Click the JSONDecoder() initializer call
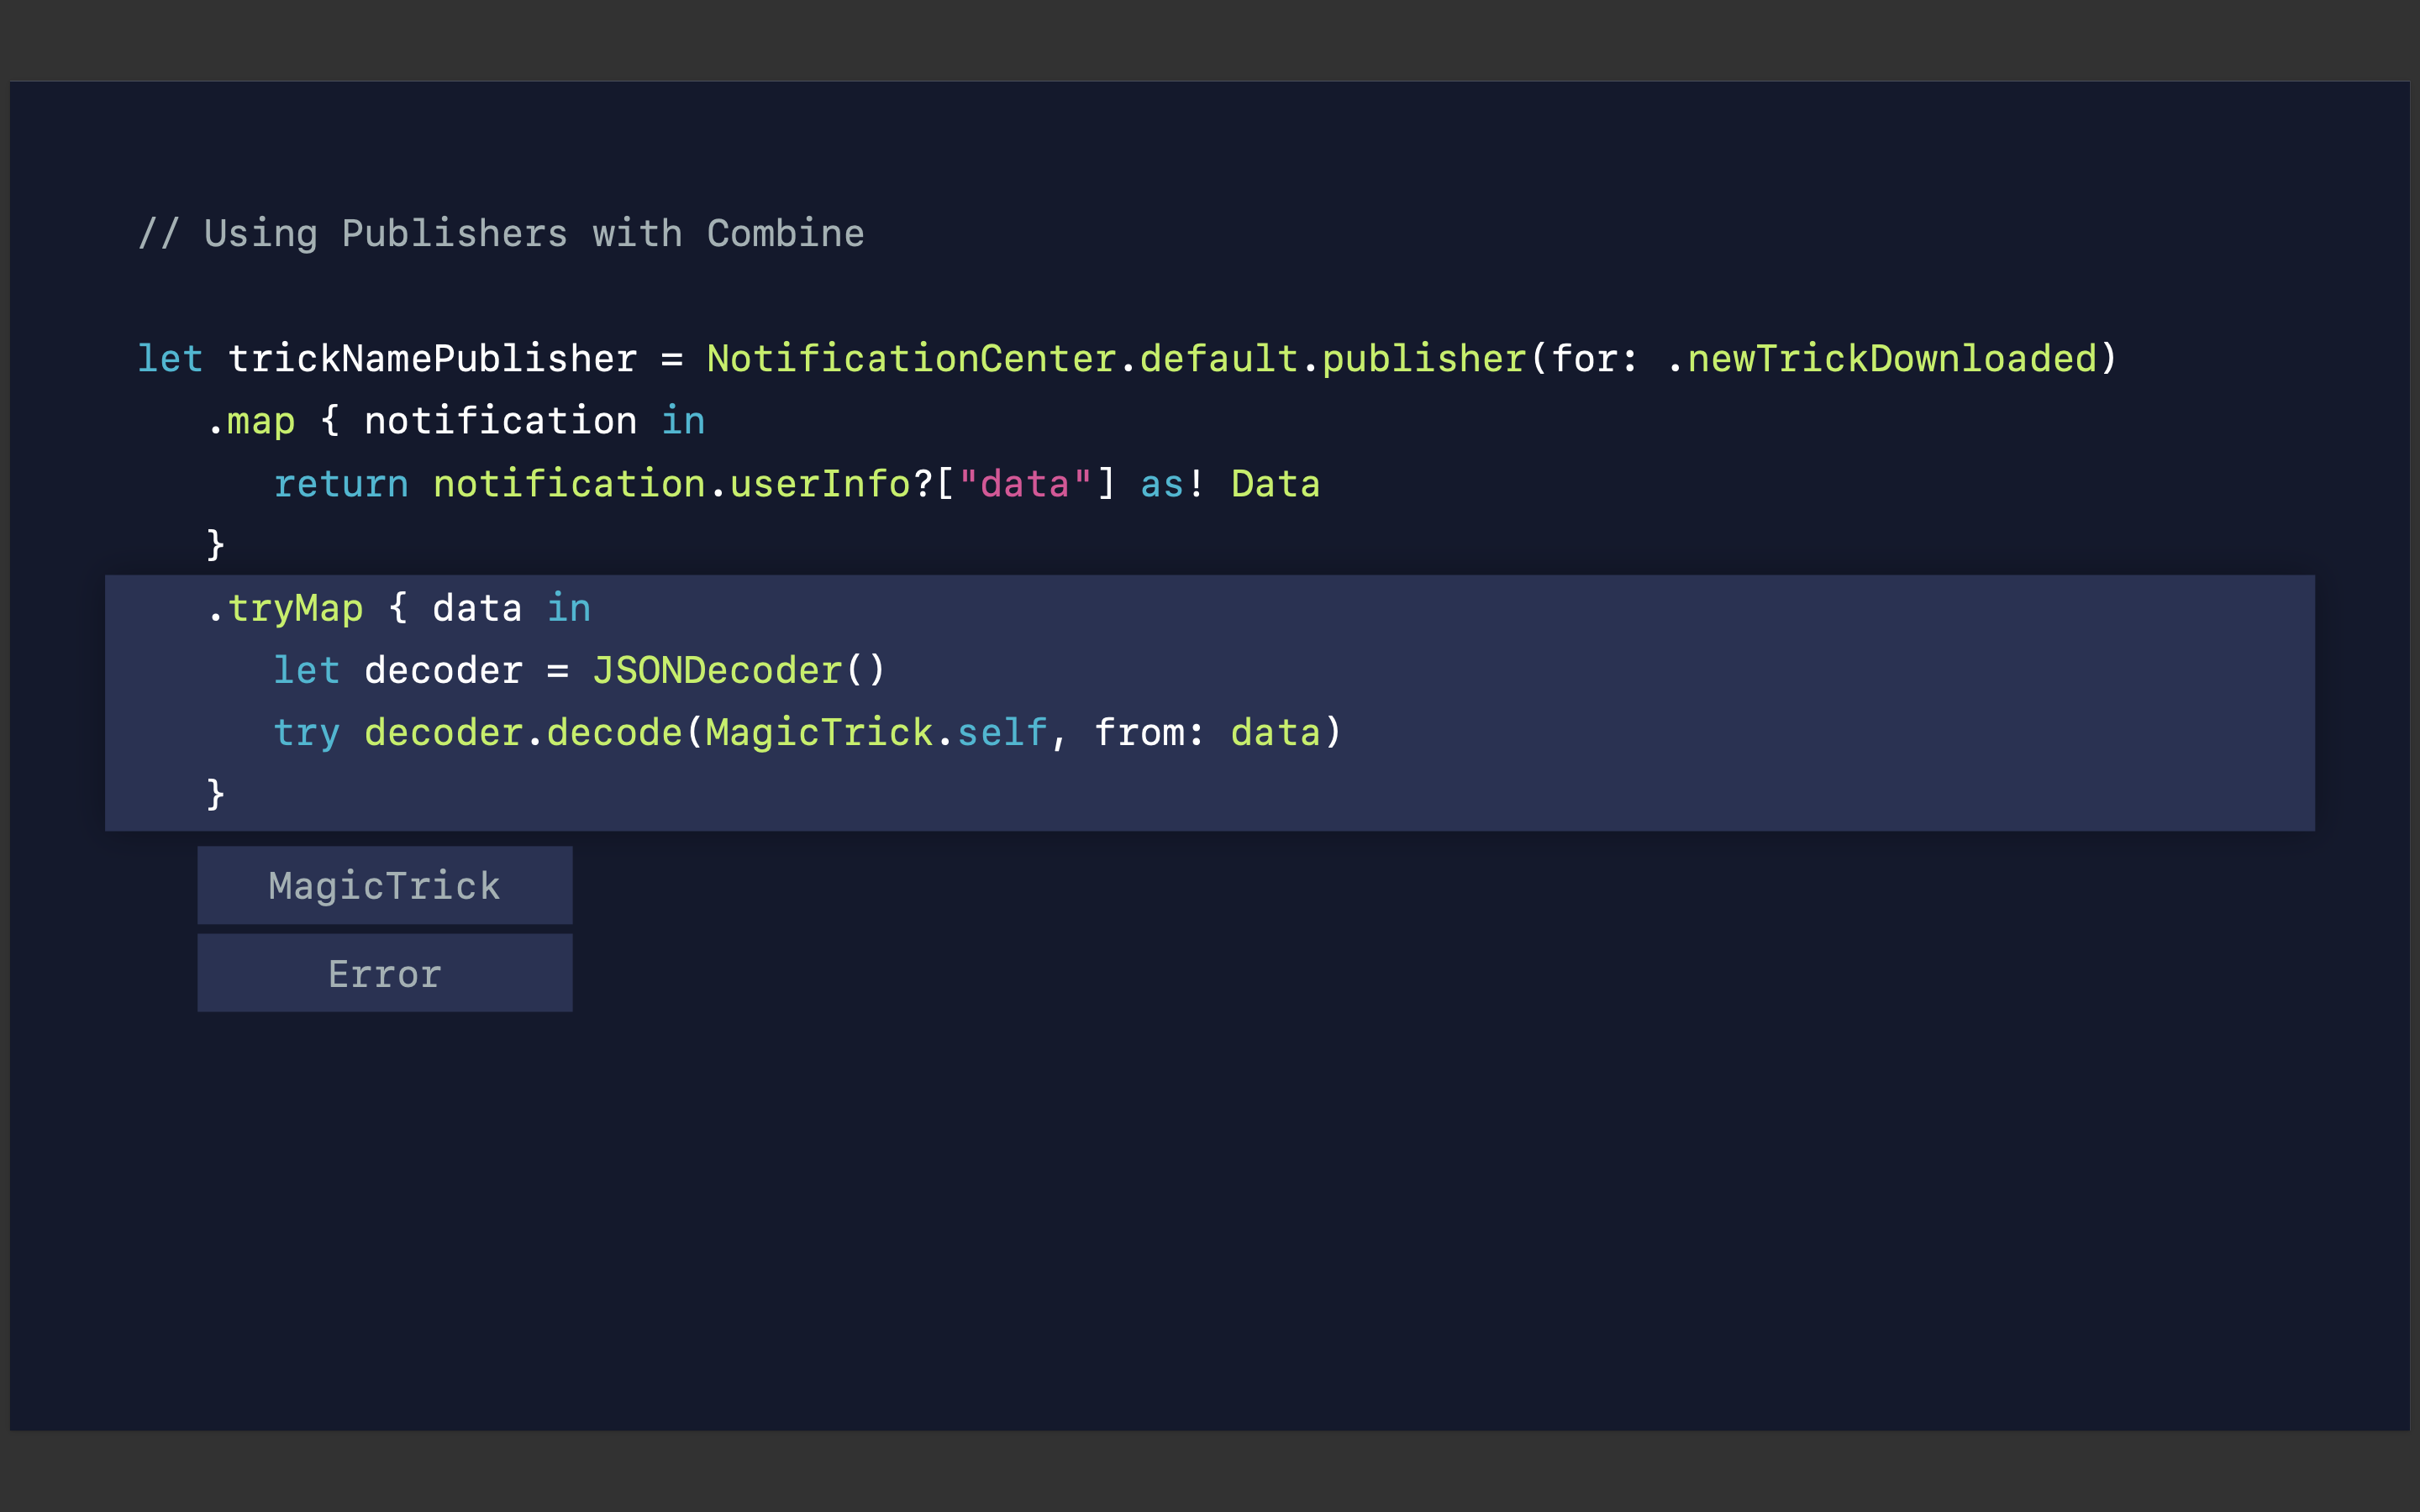 pos(738,670)
